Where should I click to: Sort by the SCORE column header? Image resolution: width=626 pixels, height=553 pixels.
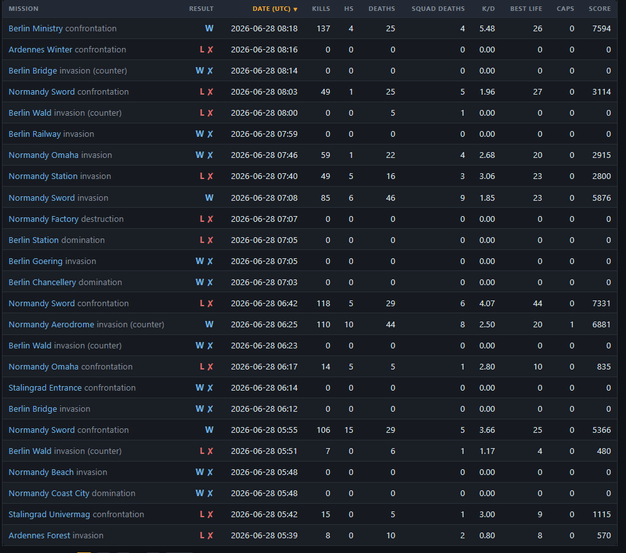[x=600, y=9]
